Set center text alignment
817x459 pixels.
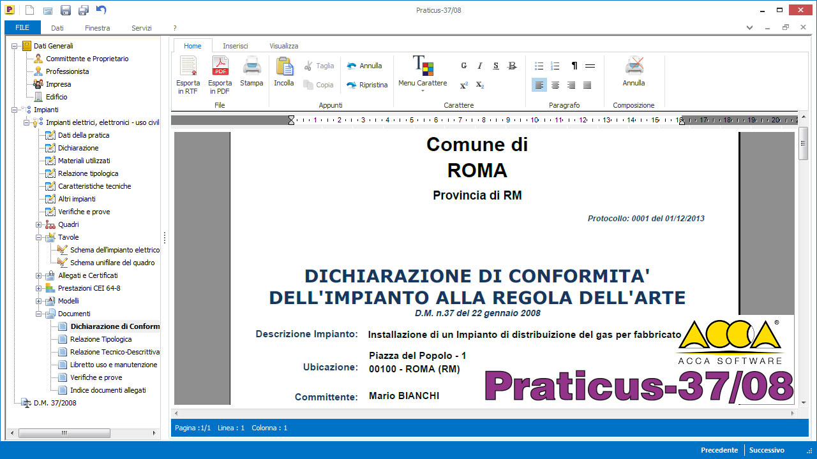coord(555,85)
